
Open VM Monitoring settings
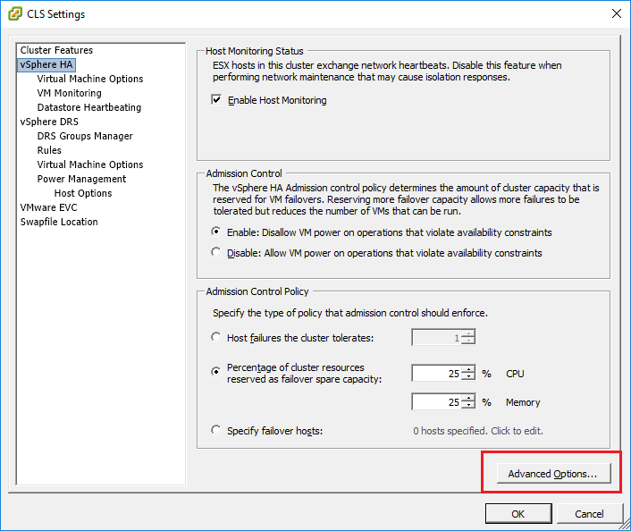[69, 93]
